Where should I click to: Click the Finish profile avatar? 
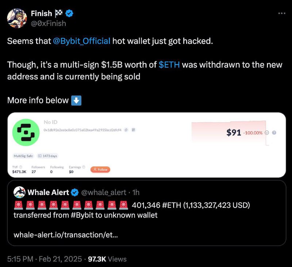tap(17, 18)
